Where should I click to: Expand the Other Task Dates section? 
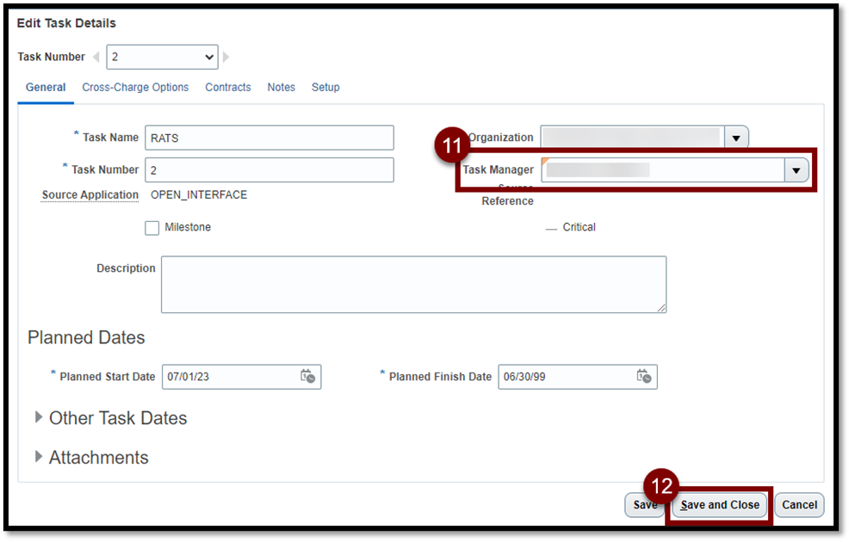[x=39, y=417]
